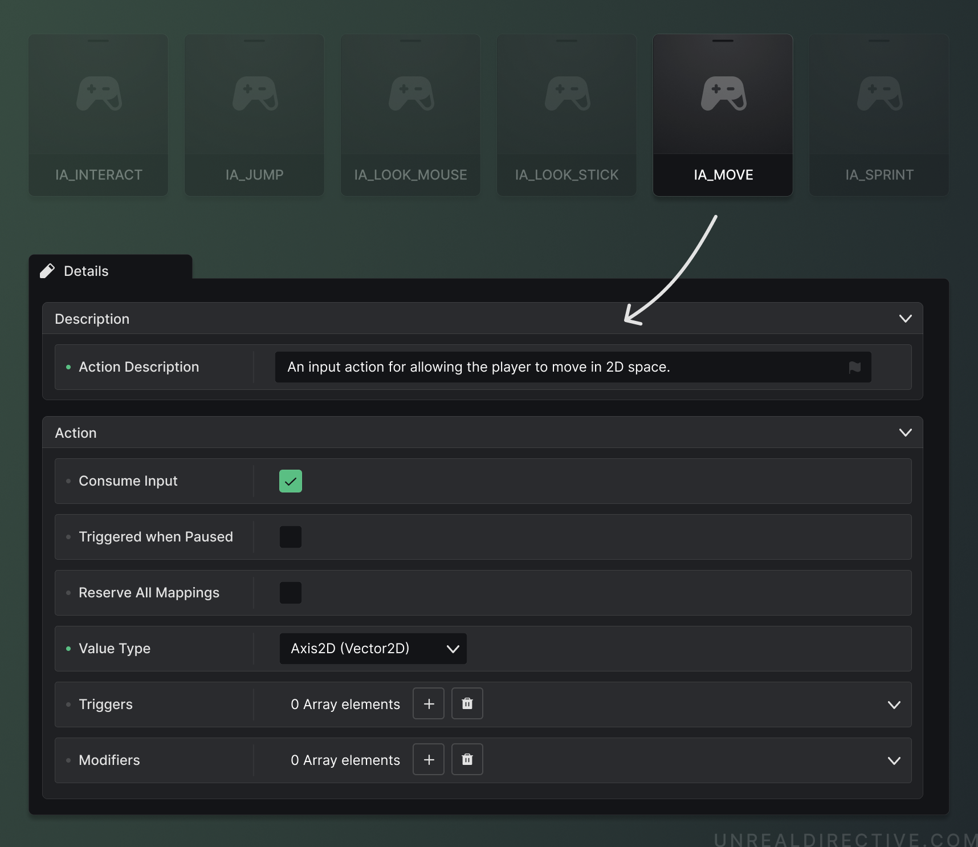This screenshot has width=978, height=847.
Task: Check the Reserve All Mappings box
Action: point(291,592)
